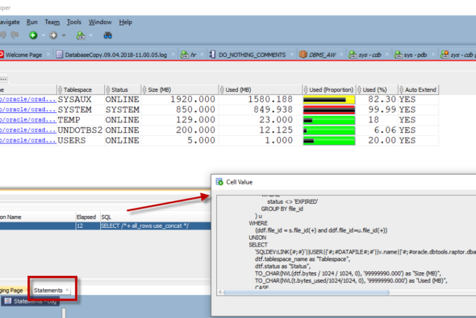
Task: Sort by the Size (MB) column header
Action: click(x=180, y=90)
